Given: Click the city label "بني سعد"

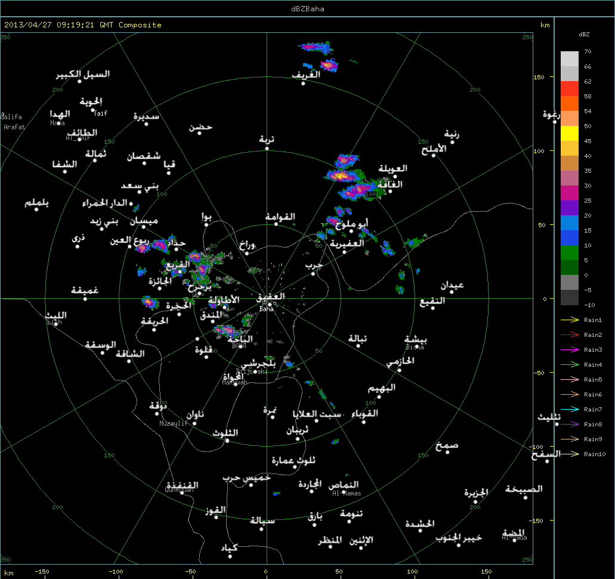Looking at the screenshot, I should tap(140, 186).
